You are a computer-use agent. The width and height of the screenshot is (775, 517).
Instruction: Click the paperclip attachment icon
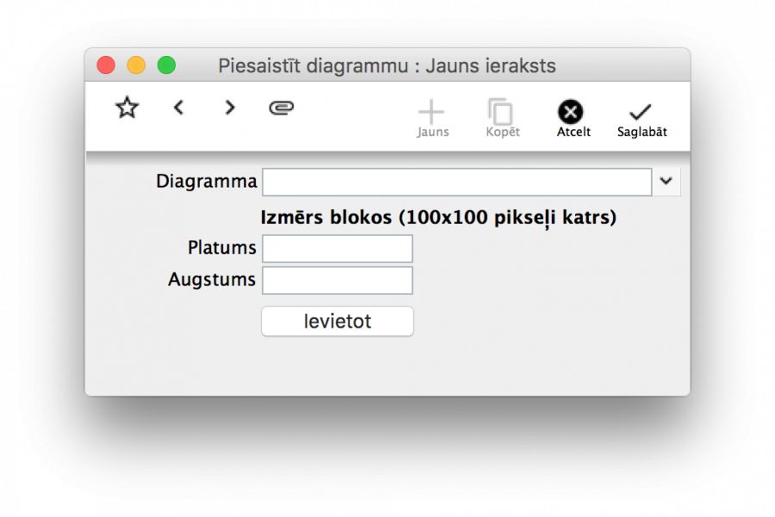pyautogui.click(x=282, y=108)
